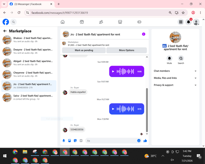Play the 0:06 purple audio clip
This screenshot has width=205, height=164.
pyautogui.click(x=113, y=71)
